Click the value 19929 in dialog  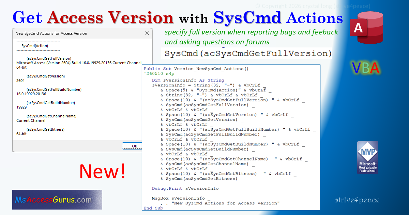[x=21, y=107]
